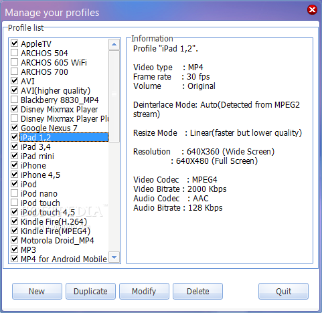Uncheck the iPhone profile checkbox
The width and height of the screenshot is (322, 313).
coord(15,165)
